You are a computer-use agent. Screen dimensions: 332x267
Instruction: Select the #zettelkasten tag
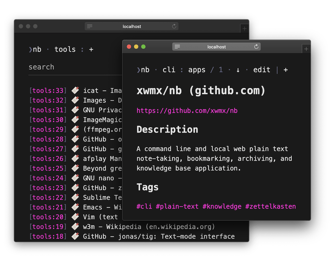pos(270,207)
